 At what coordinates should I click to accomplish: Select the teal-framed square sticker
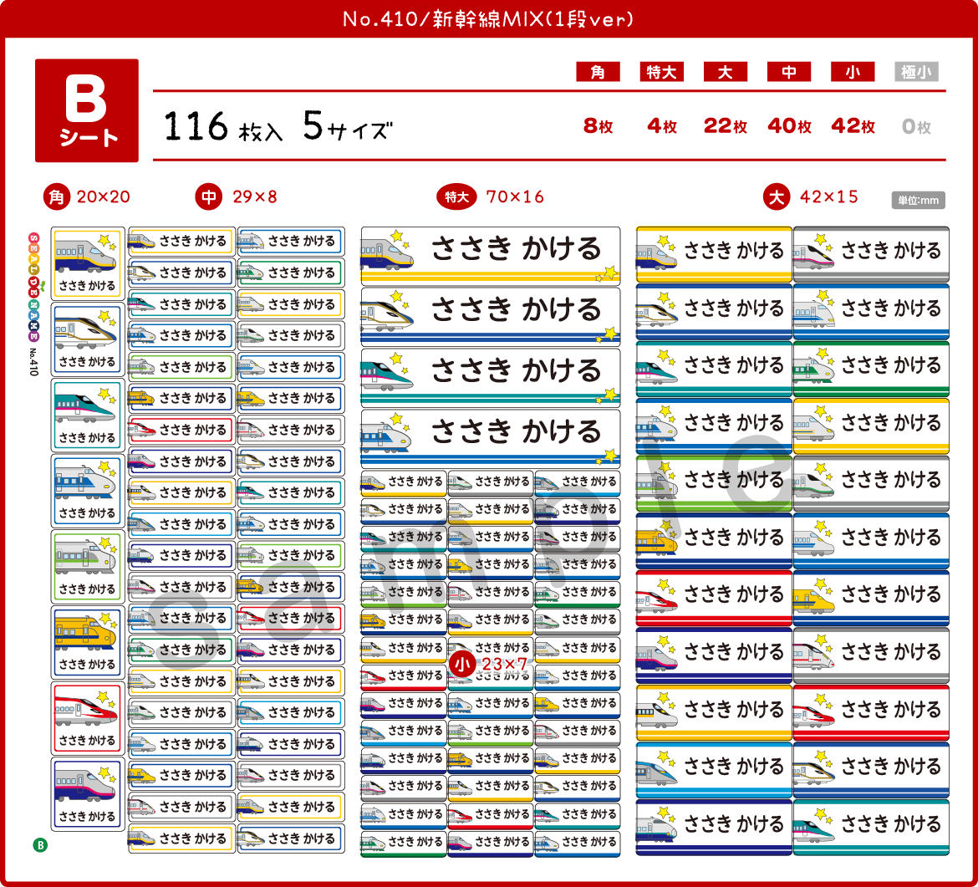87,415
